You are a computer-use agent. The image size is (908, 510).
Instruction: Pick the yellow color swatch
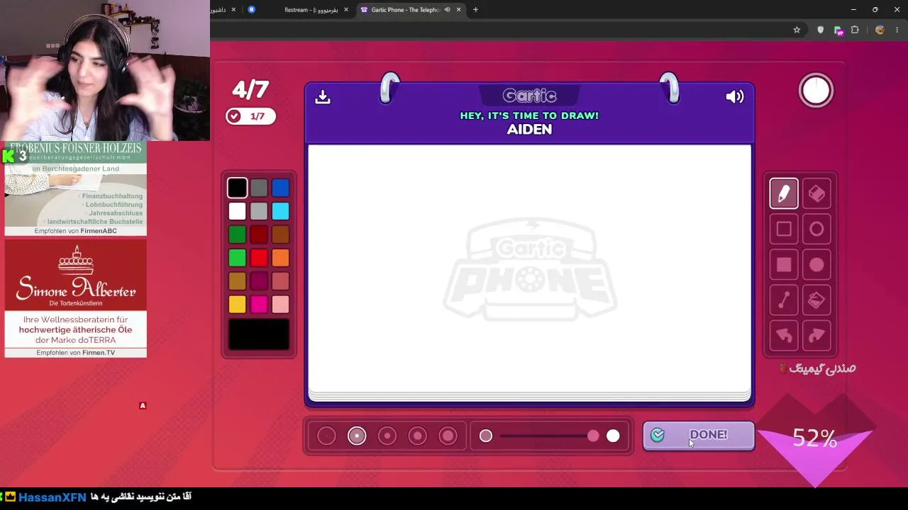point(238,305)
